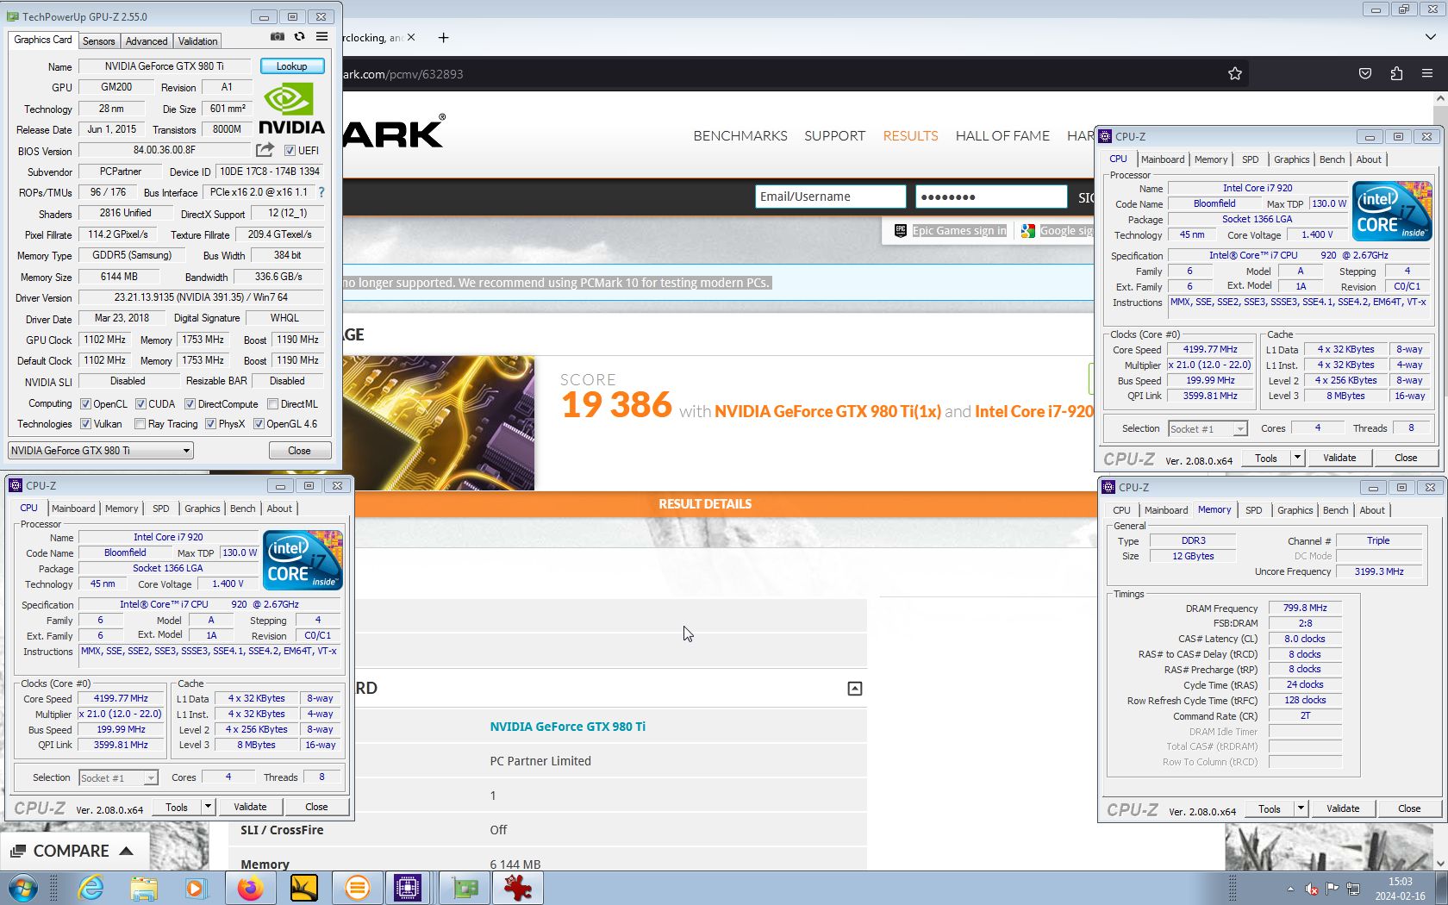Viewport: 1448px width, 905px height.
Task: Switch to the Validation tab in GPU-Z
Action: [197, 41]
